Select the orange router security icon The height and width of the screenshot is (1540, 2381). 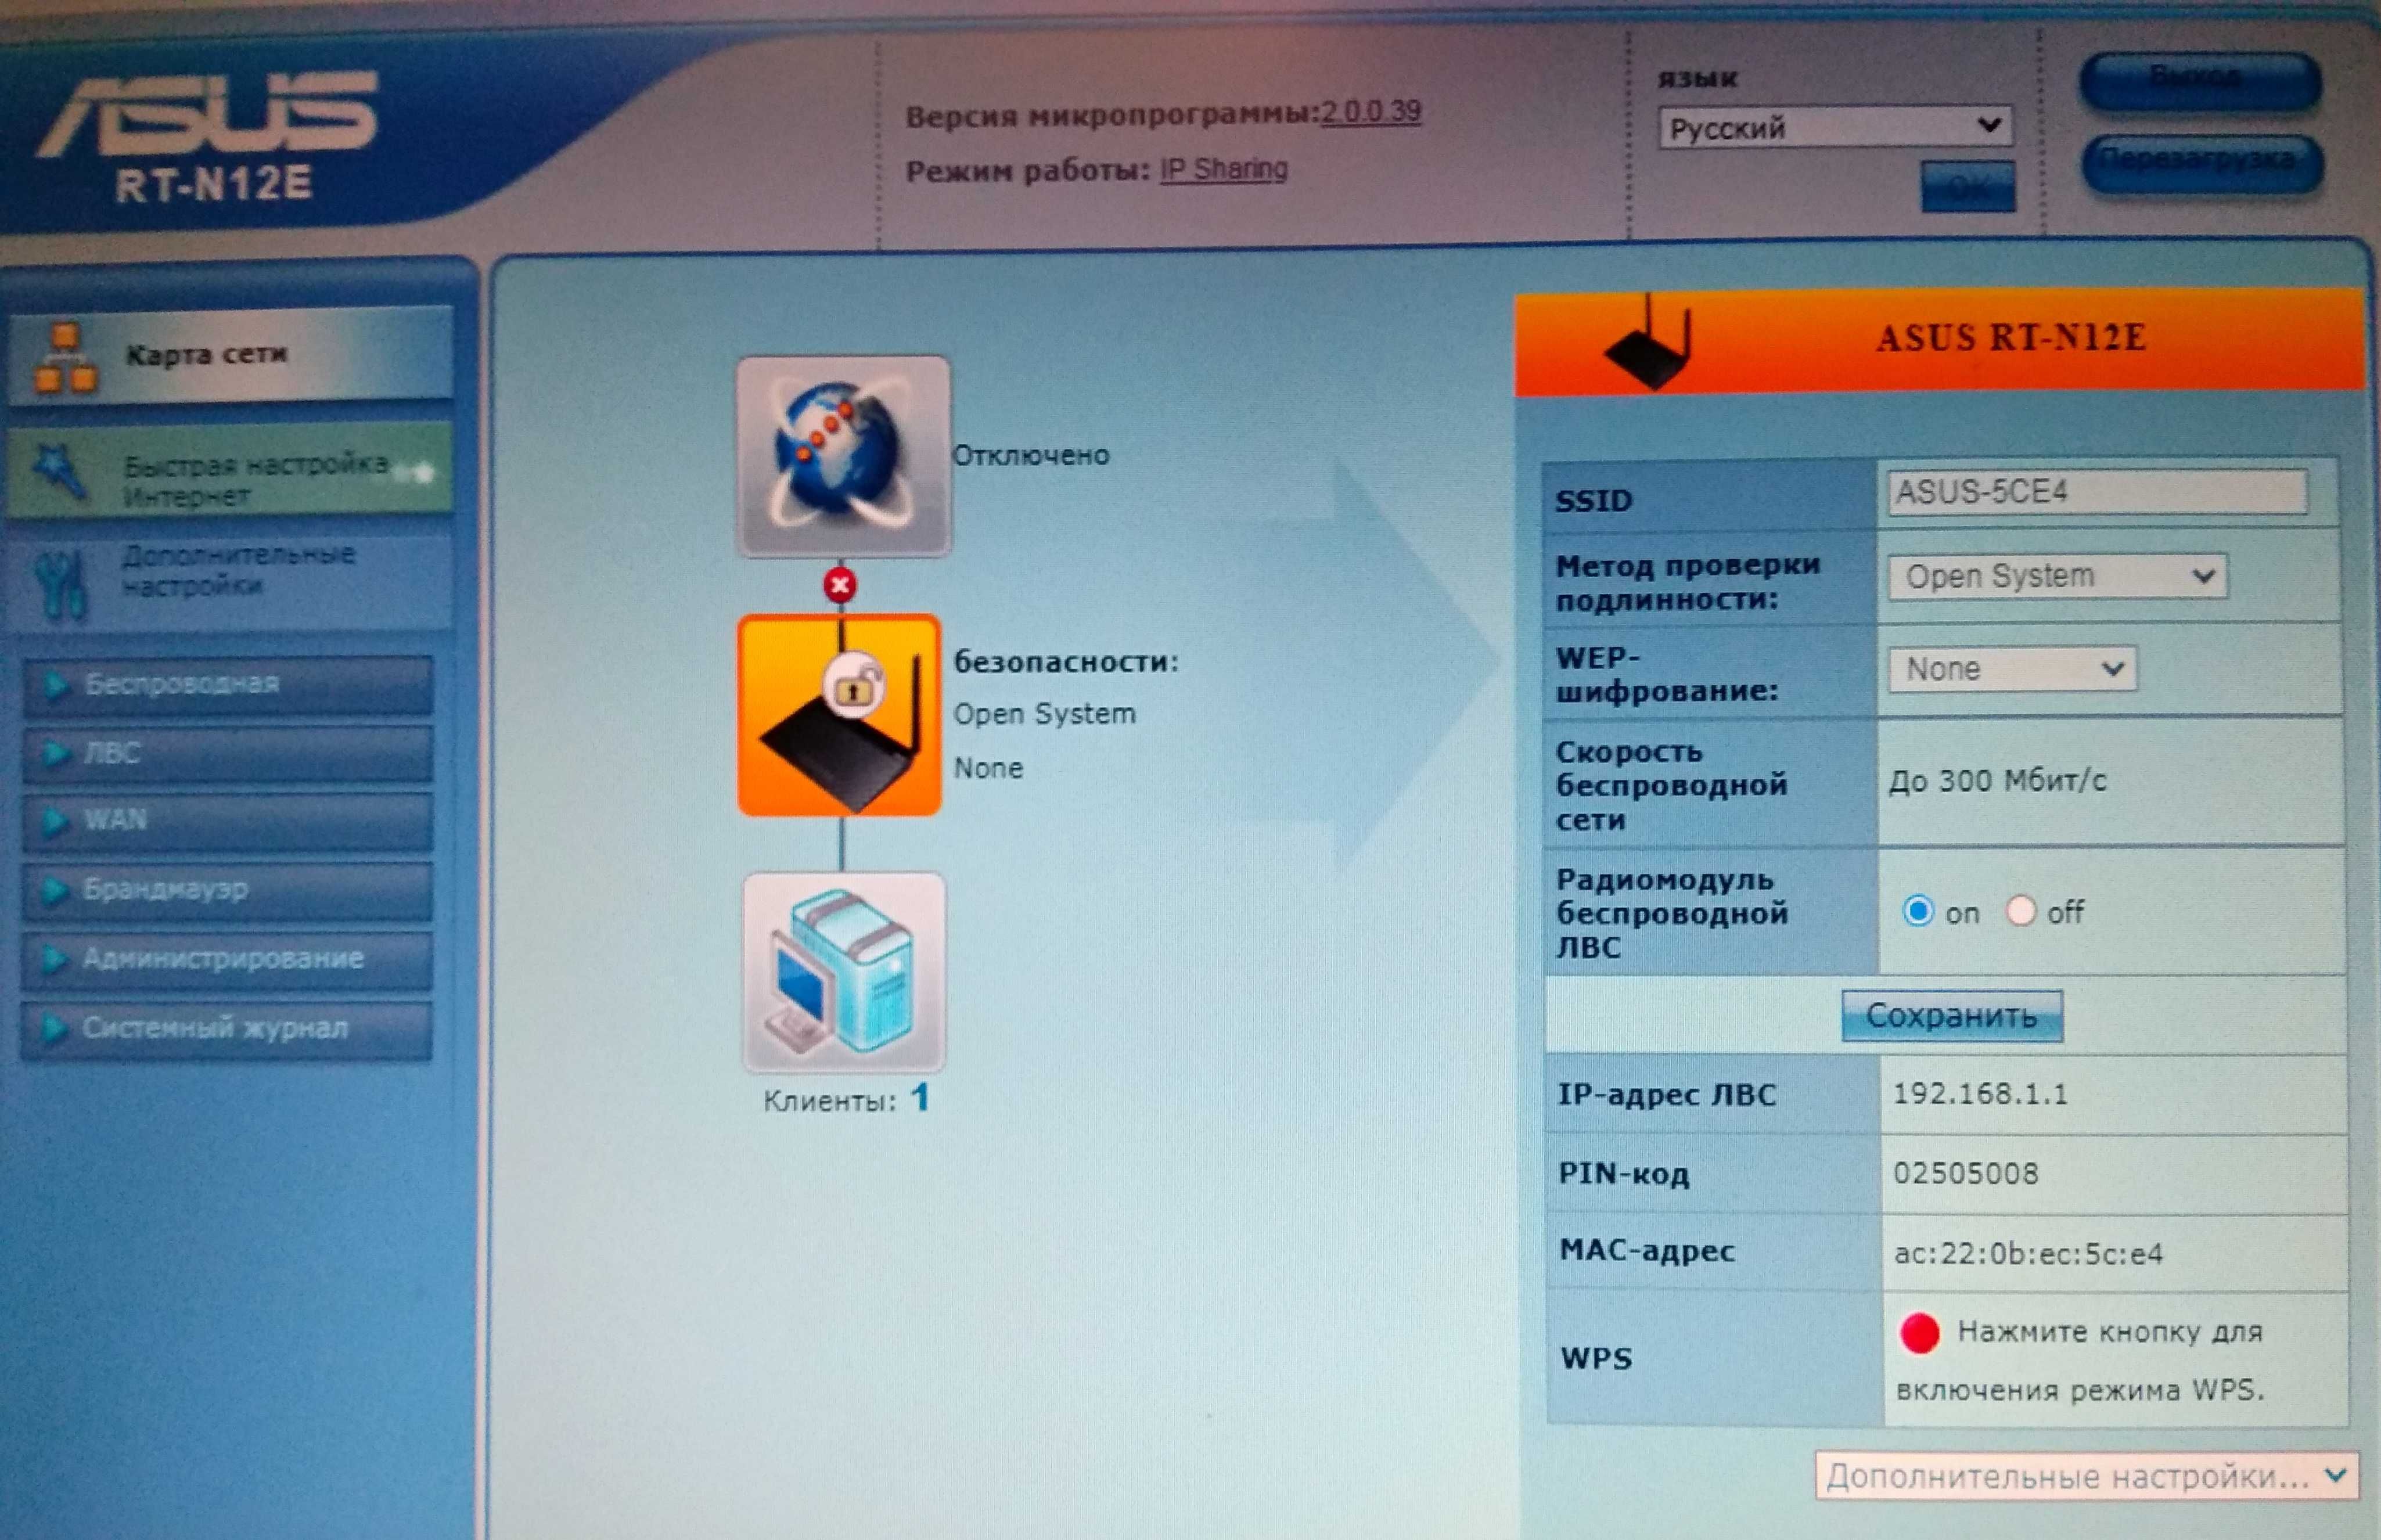click(x=840, y=715)
